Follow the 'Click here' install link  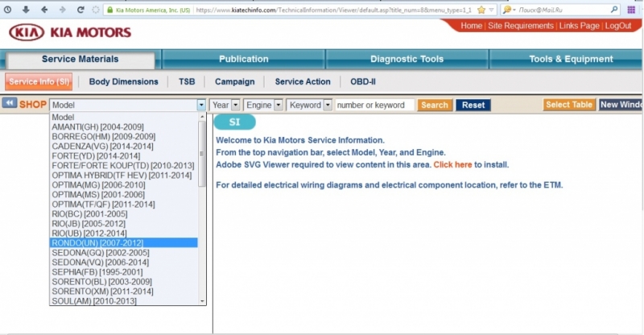452,164
